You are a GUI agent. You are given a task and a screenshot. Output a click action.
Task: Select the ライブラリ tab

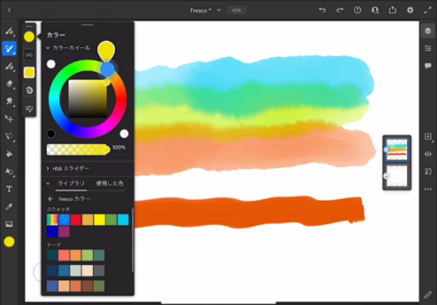pyautogui.click(x=71, y=183)
